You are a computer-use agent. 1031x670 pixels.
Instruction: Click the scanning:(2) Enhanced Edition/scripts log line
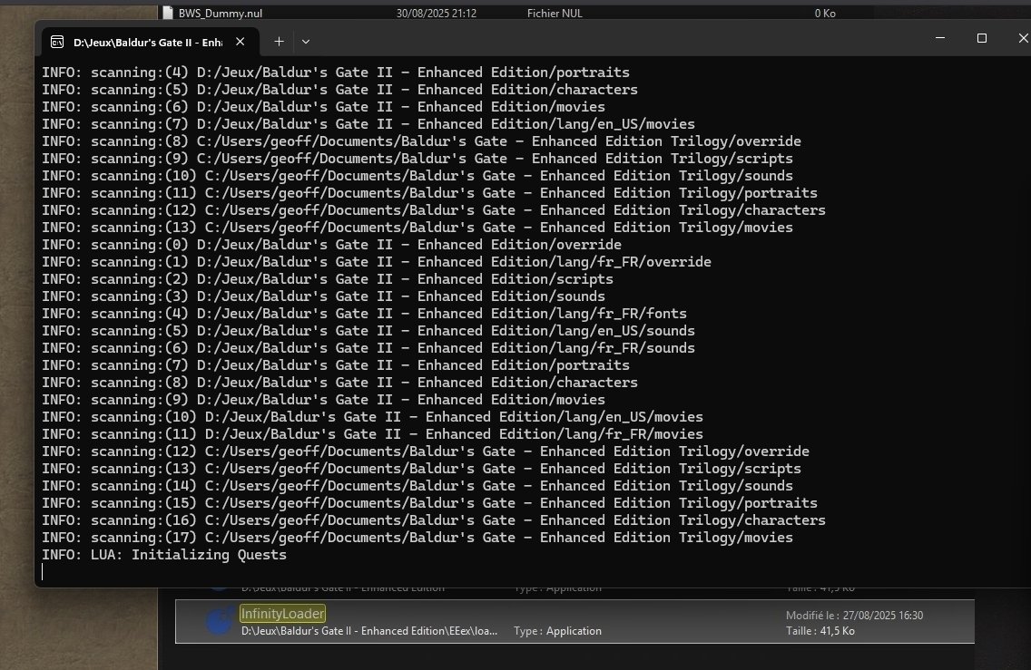tap(328, 278)
